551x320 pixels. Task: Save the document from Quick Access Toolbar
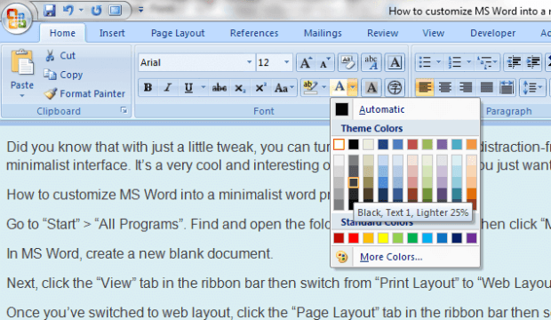pos(50,11)
